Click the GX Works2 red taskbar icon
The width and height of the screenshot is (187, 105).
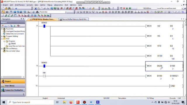(x=78, y=102)
